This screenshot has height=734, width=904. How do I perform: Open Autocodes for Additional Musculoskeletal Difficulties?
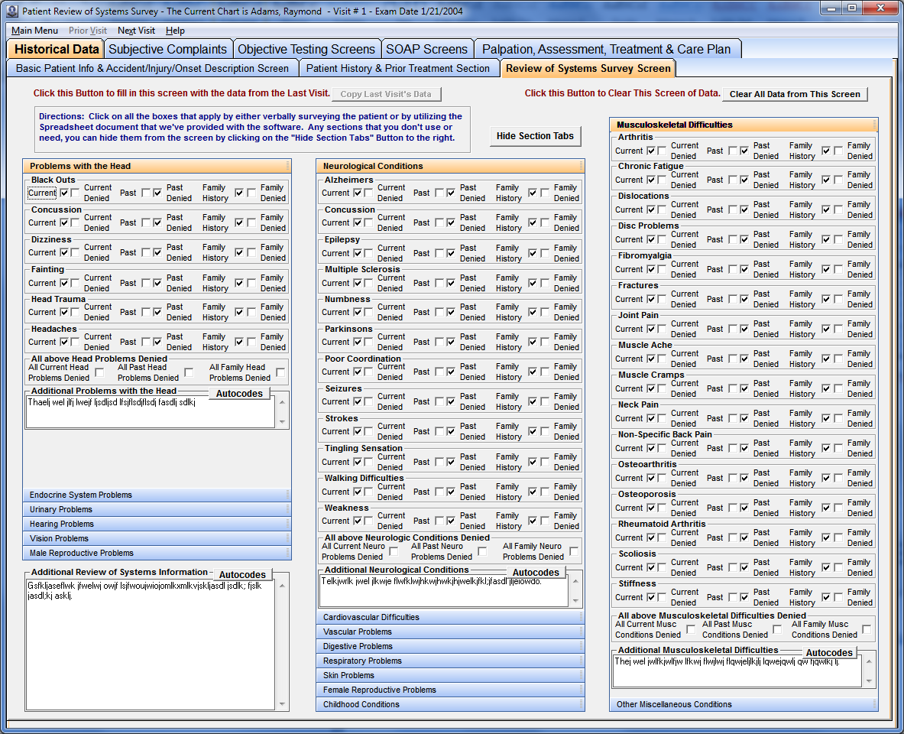tap(830, 652)
